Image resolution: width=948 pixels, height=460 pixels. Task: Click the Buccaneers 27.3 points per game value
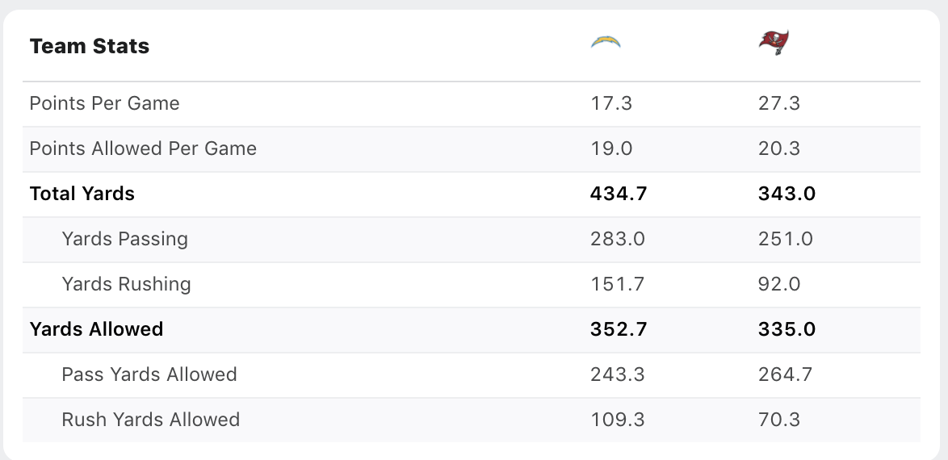[x=779, y=103]
